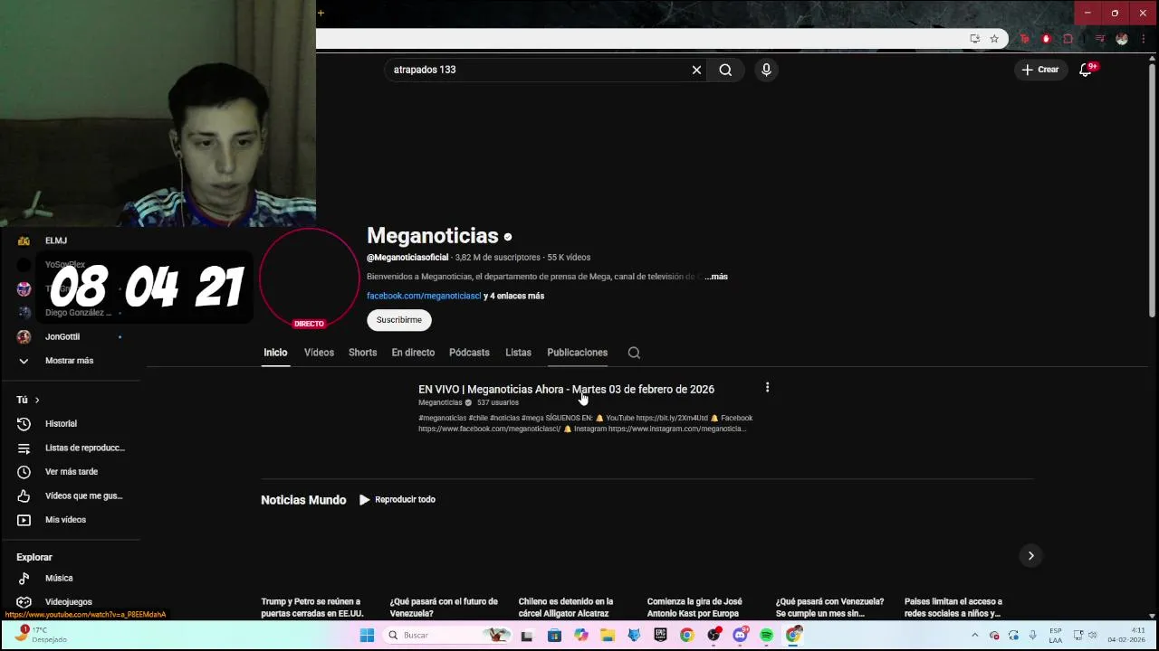
Task: Open Videojuegos in Explorar section
Action: click(x=70, y=602)
